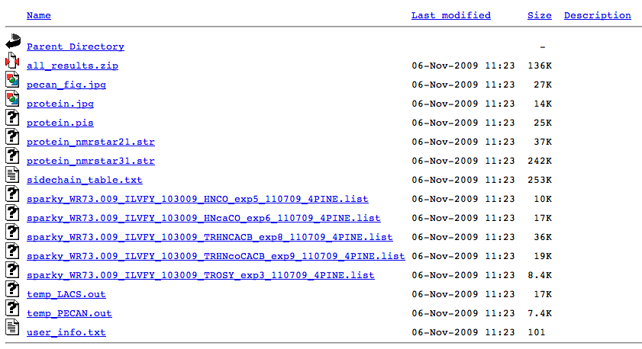Open protein_nmrstar31.str file link
642x349 pixels.
pos(90,161)
